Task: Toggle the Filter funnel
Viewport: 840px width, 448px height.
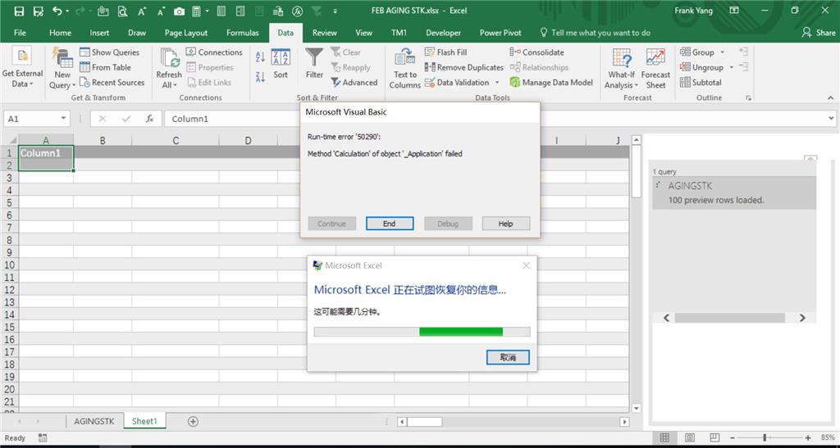Action: (x=314, y=64)
